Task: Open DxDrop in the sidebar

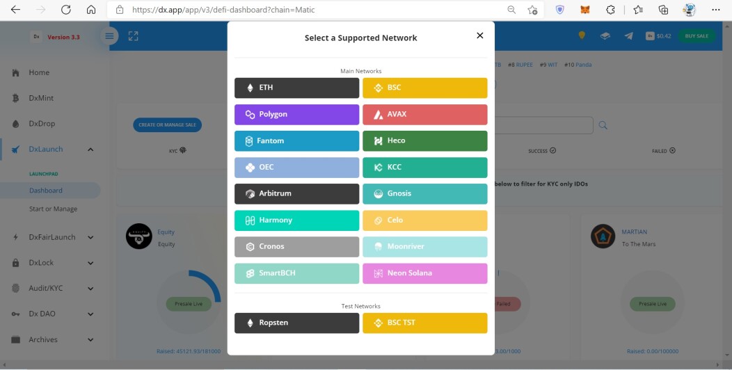Action: coord(42,124)
